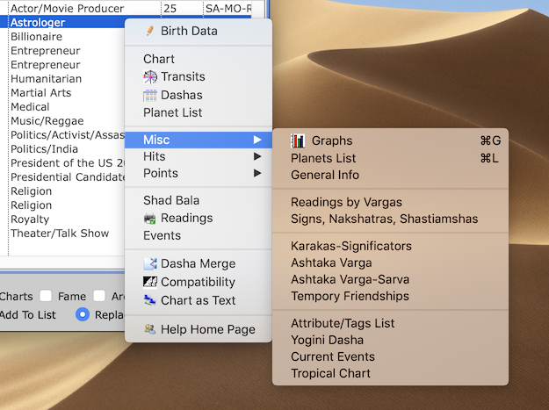Open Graphs via its bar chart icon
The height and width of the screenshot is (410, 549).
click(x=299, y=140)
